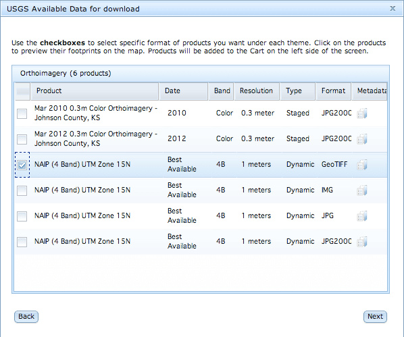The image size is (404, 337).
Task: Preview the NAIP GeoTIFF row product name
Action: (82, 164)
